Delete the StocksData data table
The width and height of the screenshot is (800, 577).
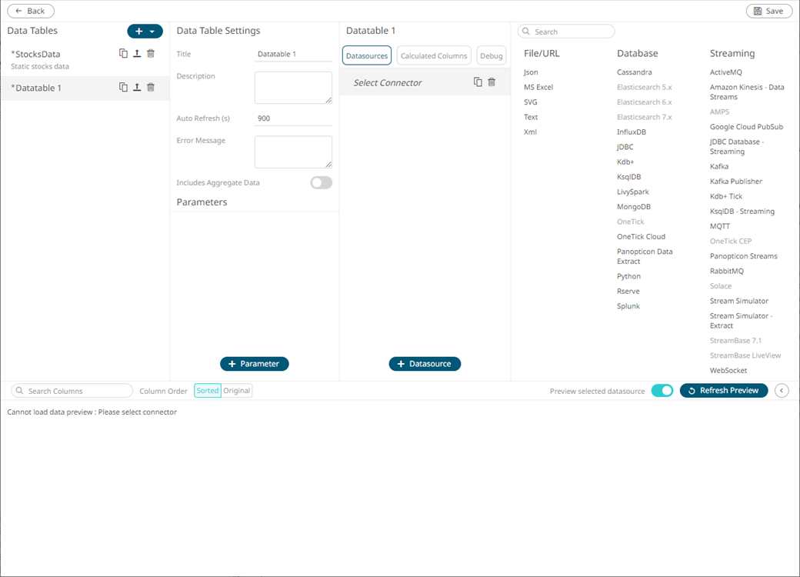[151, 54]
